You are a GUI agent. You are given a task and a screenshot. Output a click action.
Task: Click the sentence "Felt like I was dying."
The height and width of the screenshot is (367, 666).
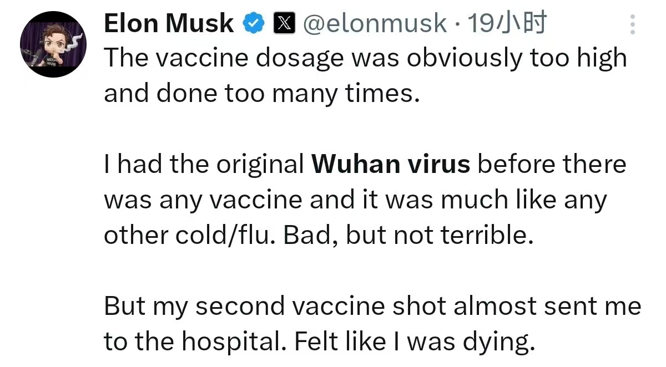[414, 342]
